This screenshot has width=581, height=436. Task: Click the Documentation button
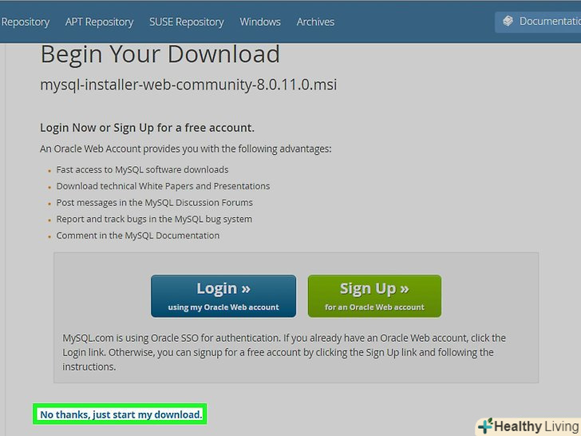[538, 22]
